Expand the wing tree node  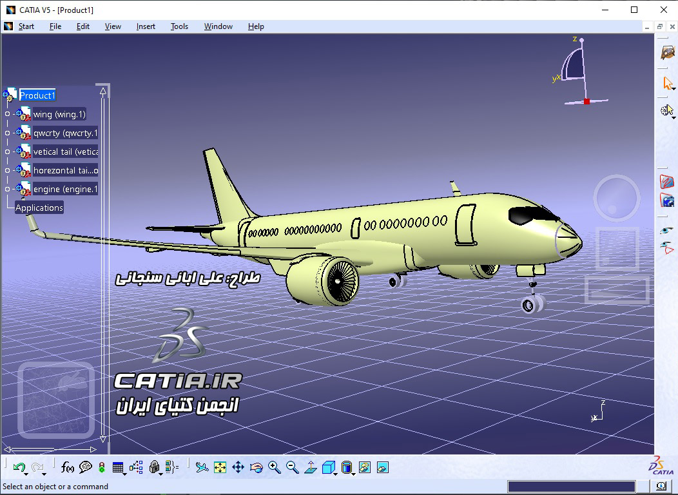tap(7, 114)
